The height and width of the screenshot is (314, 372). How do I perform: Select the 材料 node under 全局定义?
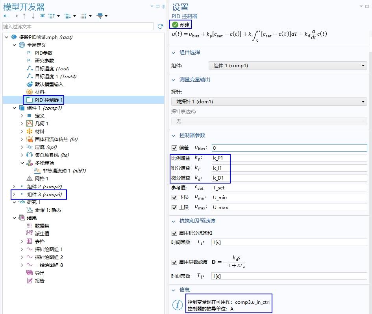39,92
